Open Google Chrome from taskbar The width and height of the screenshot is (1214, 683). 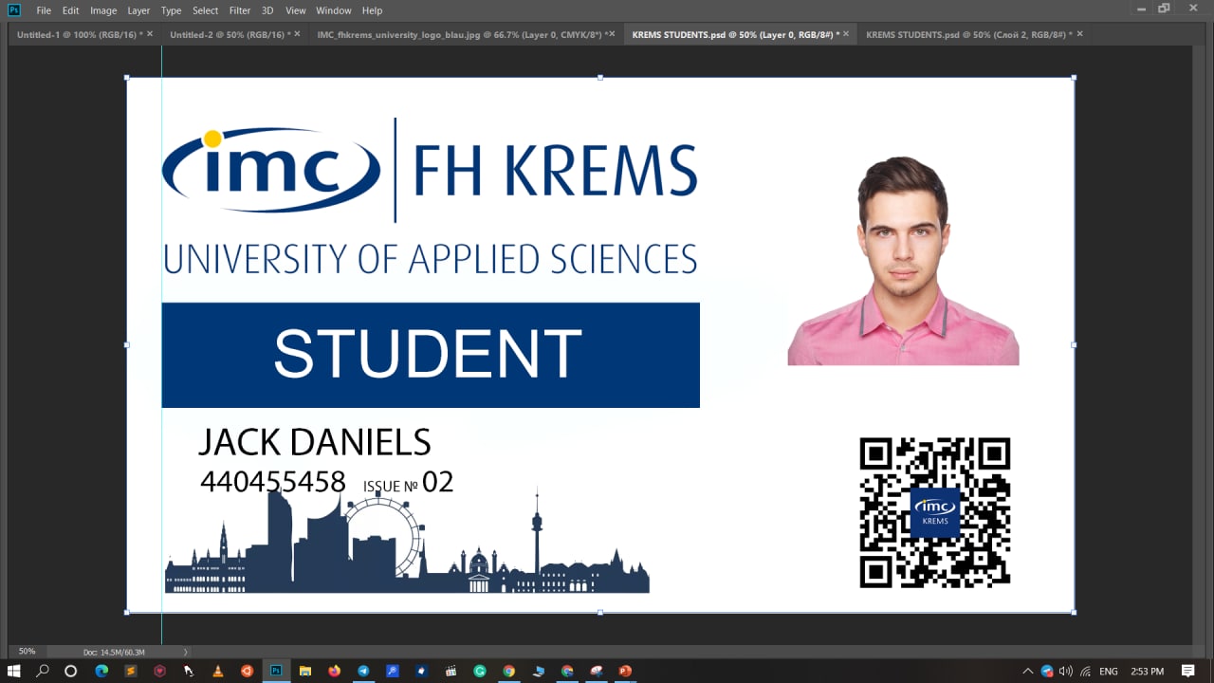coord(508,671)
